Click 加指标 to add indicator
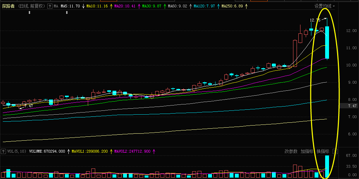This screenshot has width=359, height=179. point(307,151)
